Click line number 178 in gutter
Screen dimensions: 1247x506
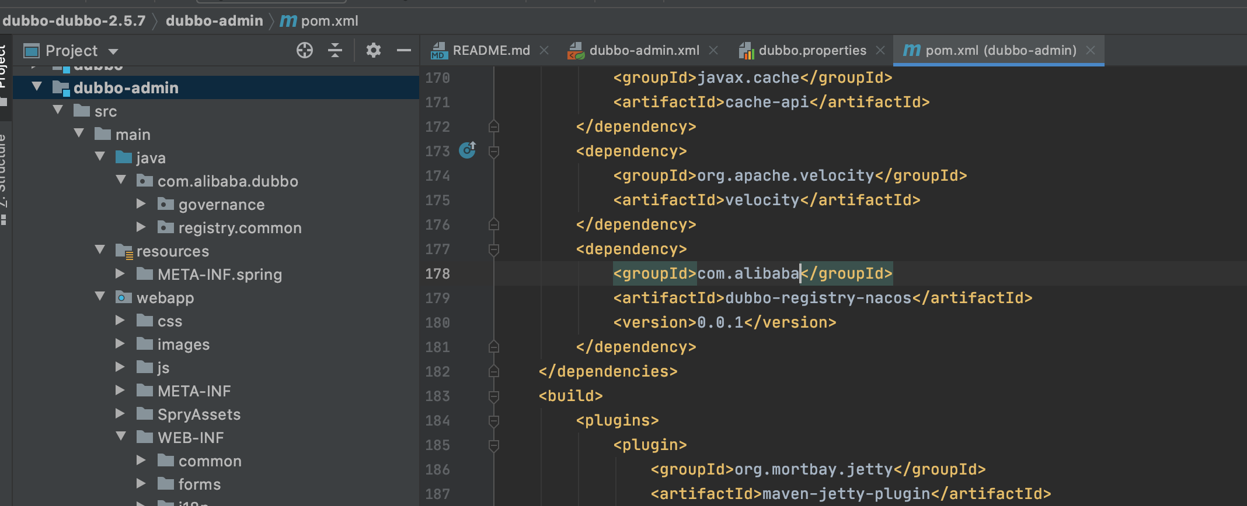437,273
